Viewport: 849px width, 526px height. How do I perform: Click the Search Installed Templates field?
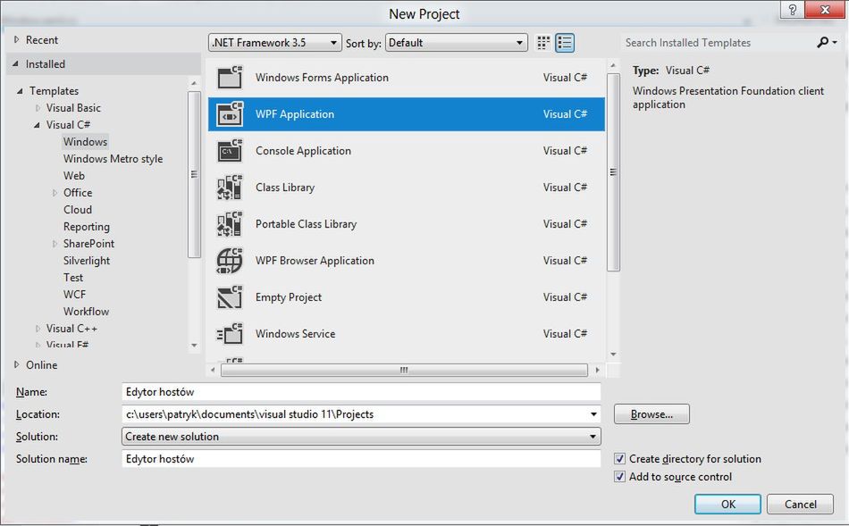[x=718, y=43]
